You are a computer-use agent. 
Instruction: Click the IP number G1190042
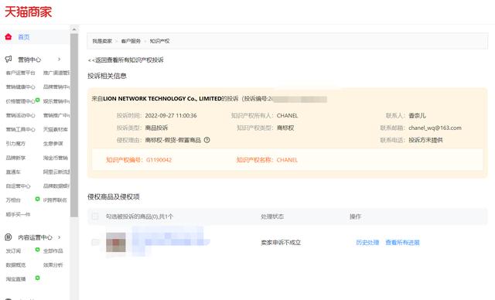tap(159, 160)
